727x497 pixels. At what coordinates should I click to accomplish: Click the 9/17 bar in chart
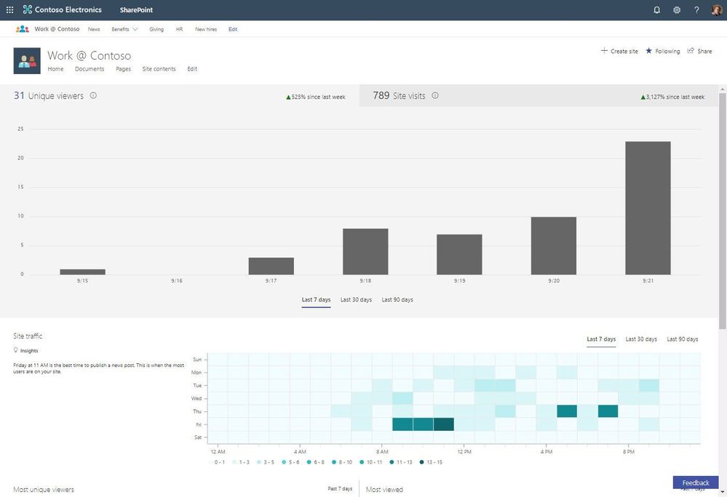(271, 266)
